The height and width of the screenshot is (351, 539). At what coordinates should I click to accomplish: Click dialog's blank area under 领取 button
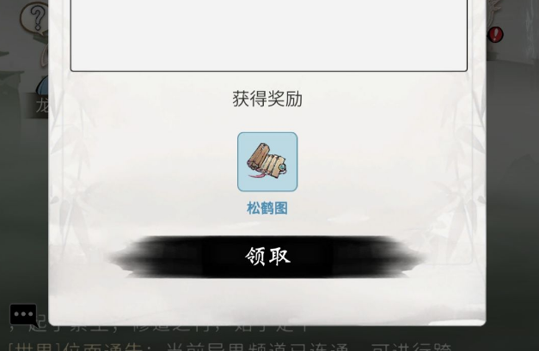(267, 300)
